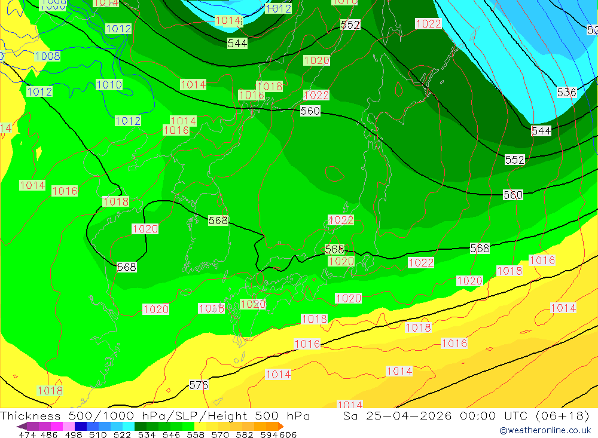Viewport: 598px width, 438px height.
Task: Click the 486 legend value
Action: click(48, 434)
